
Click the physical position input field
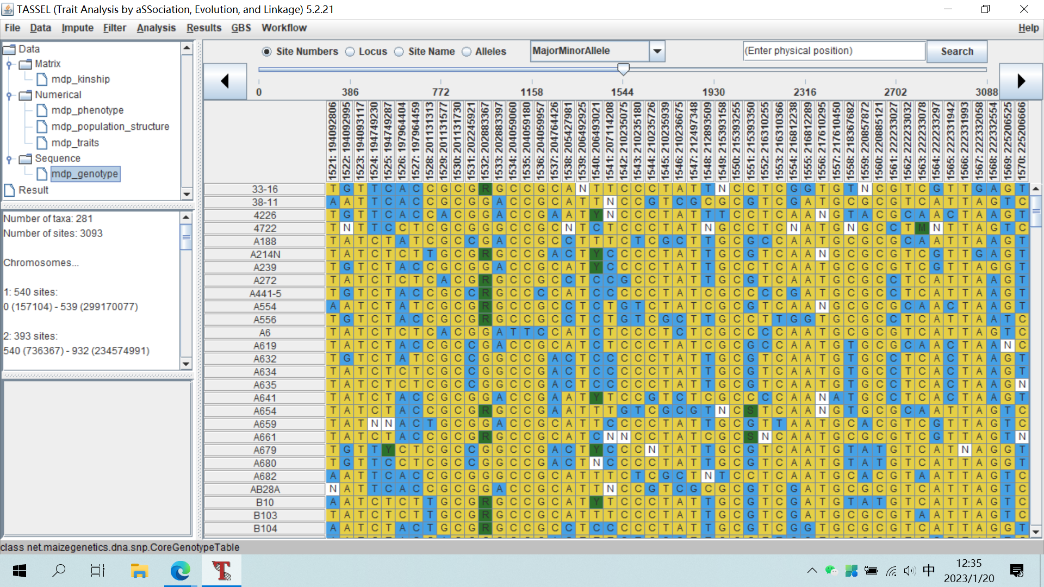pyautogui.click(x=834, y=51)
